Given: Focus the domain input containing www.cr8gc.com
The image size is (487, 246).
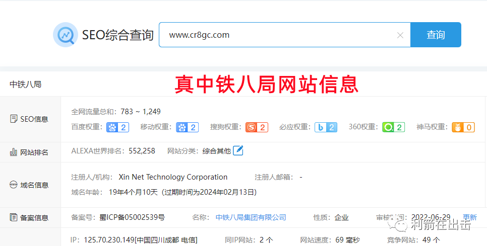Looking at the screenshot, I should [x=284, y=35].
